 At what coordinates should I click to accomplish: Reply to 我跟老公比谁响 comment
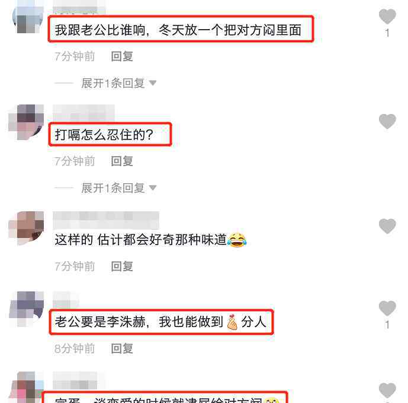pyautogui.click(x=122, y=56)
